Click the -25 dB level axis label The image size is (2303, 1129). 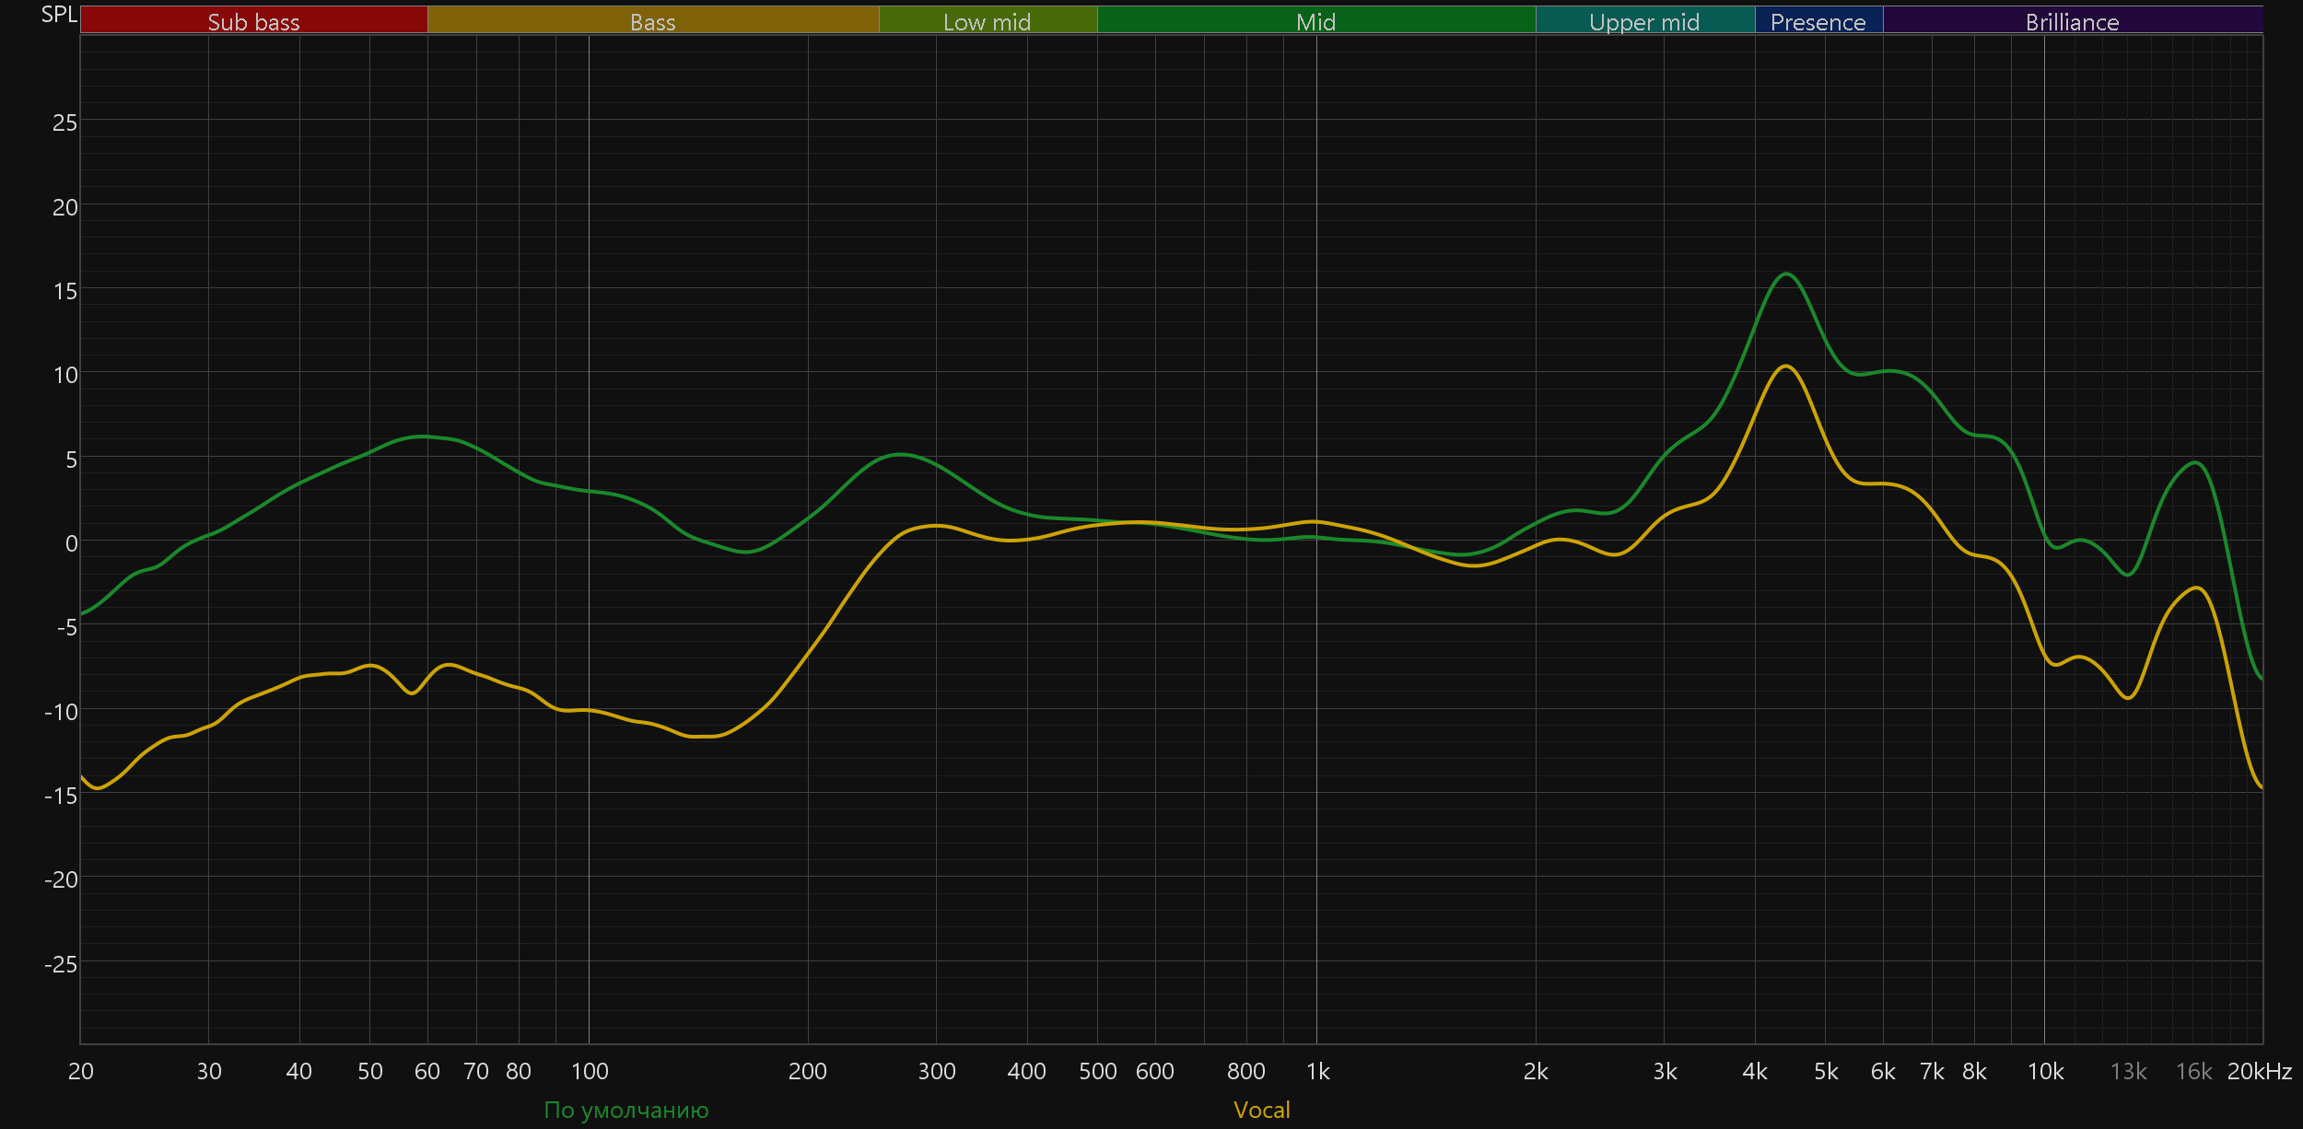click(61, 964)
